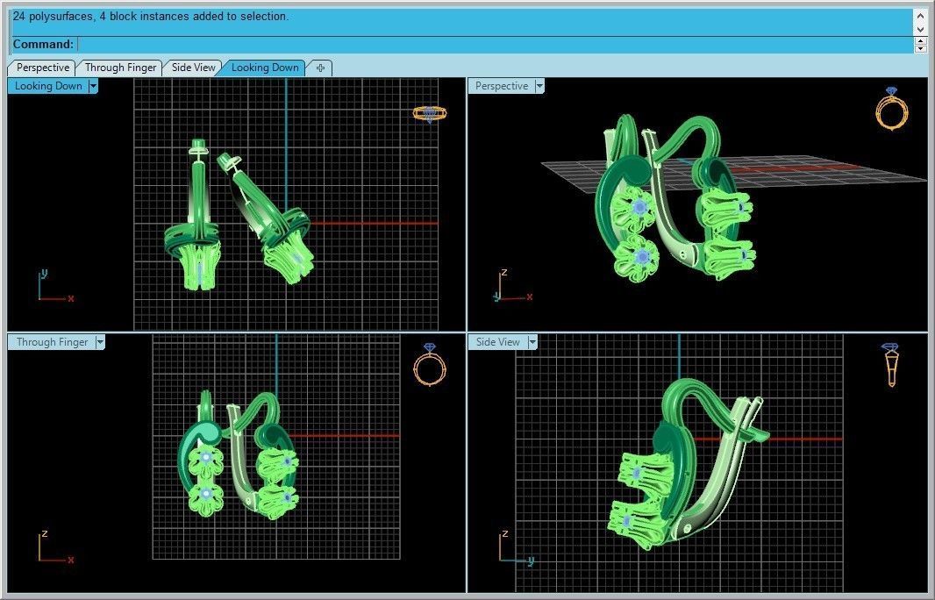This screenshot has width=935, height=600.
Task: Select the earring model in Side View
Action: tap(689, 464)
